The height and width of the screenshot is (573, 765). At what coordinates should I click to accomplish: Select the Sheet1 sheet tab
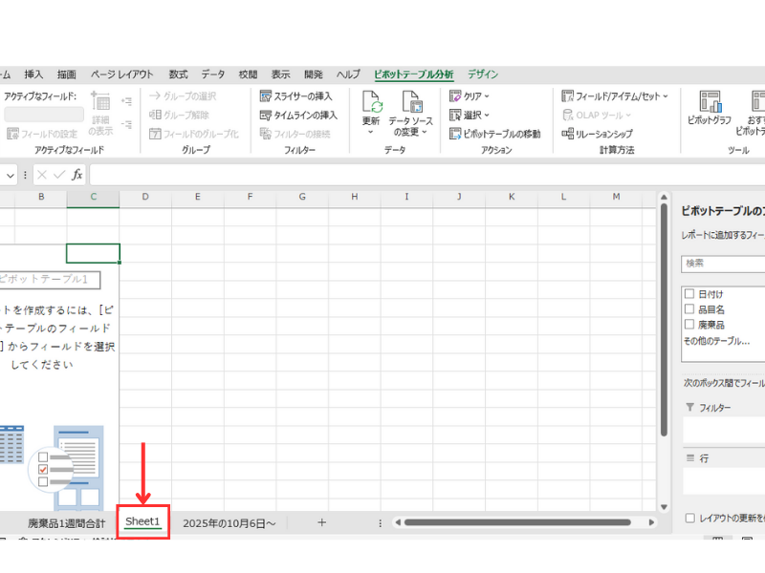[142, 522]
